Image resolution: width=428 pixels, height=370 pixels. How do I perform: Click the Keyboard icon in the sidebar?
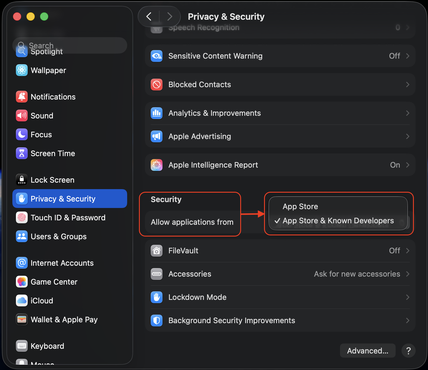pos(22,346)
